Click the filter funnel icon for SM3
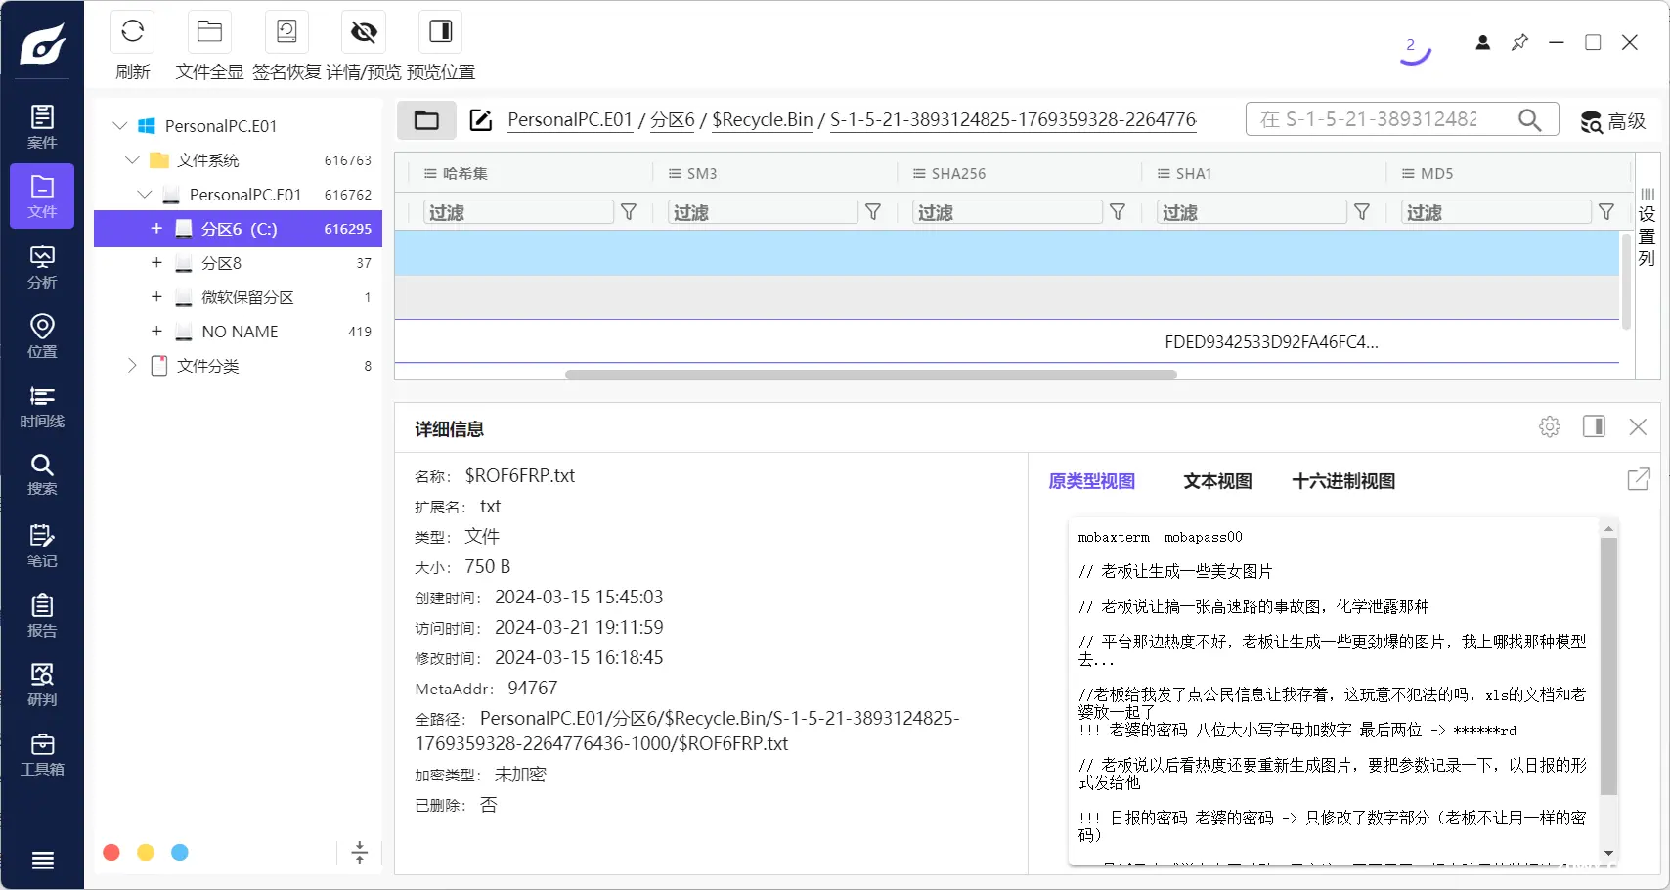Image resolution: width=1670 pixels, height=890 pixels. coord(873,212)
